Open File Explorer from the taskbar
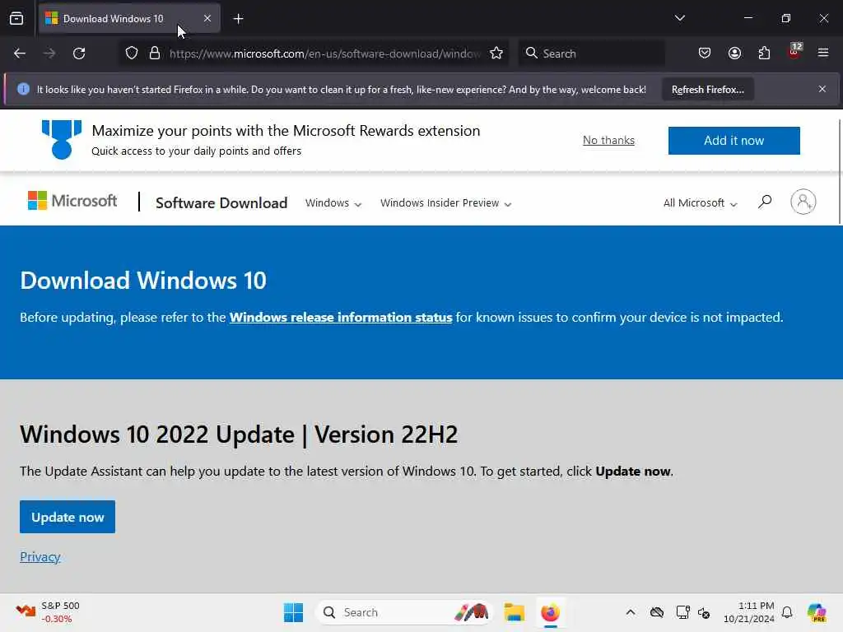Image resolution: width=843 pixels, height=632 pixels. click(514, 612)
